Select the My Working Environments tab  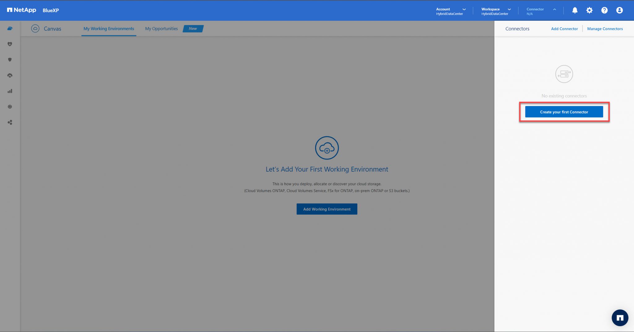pos(109,28)
